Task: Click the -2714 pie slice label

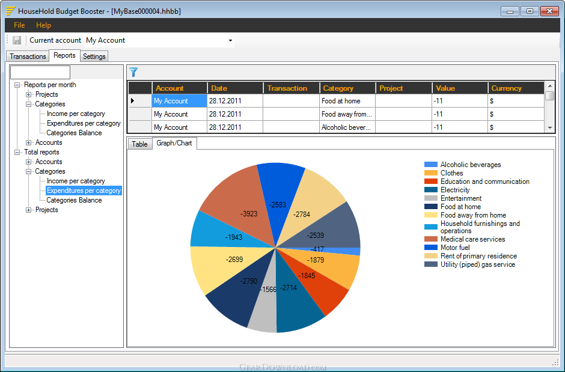Action: click(289, 288)
